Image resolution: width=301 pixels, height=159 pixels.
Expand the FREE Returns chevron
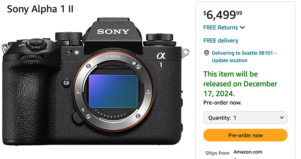click(x=243, y=28)
